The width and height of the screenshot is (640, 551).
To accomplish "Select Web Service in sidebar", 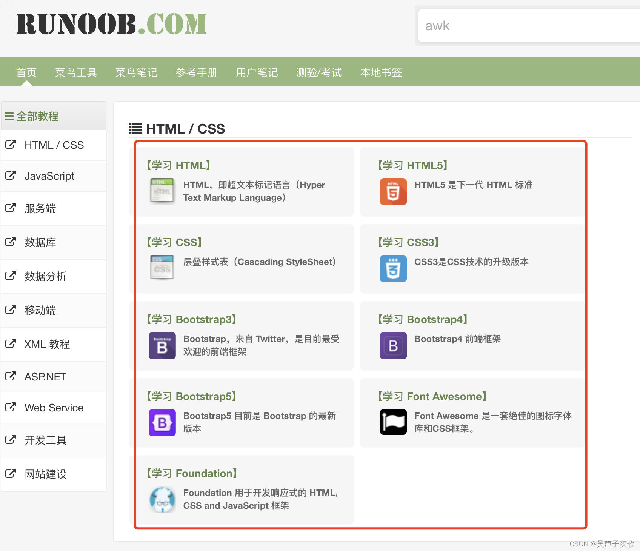I will coord(54,408).
